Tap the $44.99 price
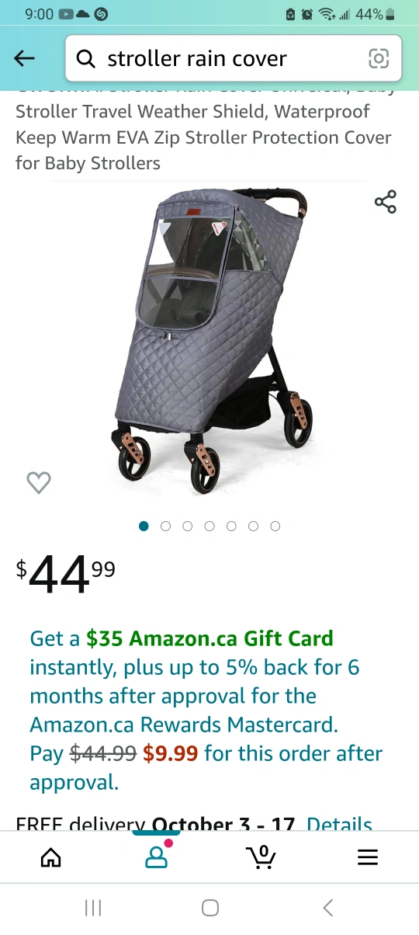The height and width of the screenshot is (935, 419). pos(66,573)
